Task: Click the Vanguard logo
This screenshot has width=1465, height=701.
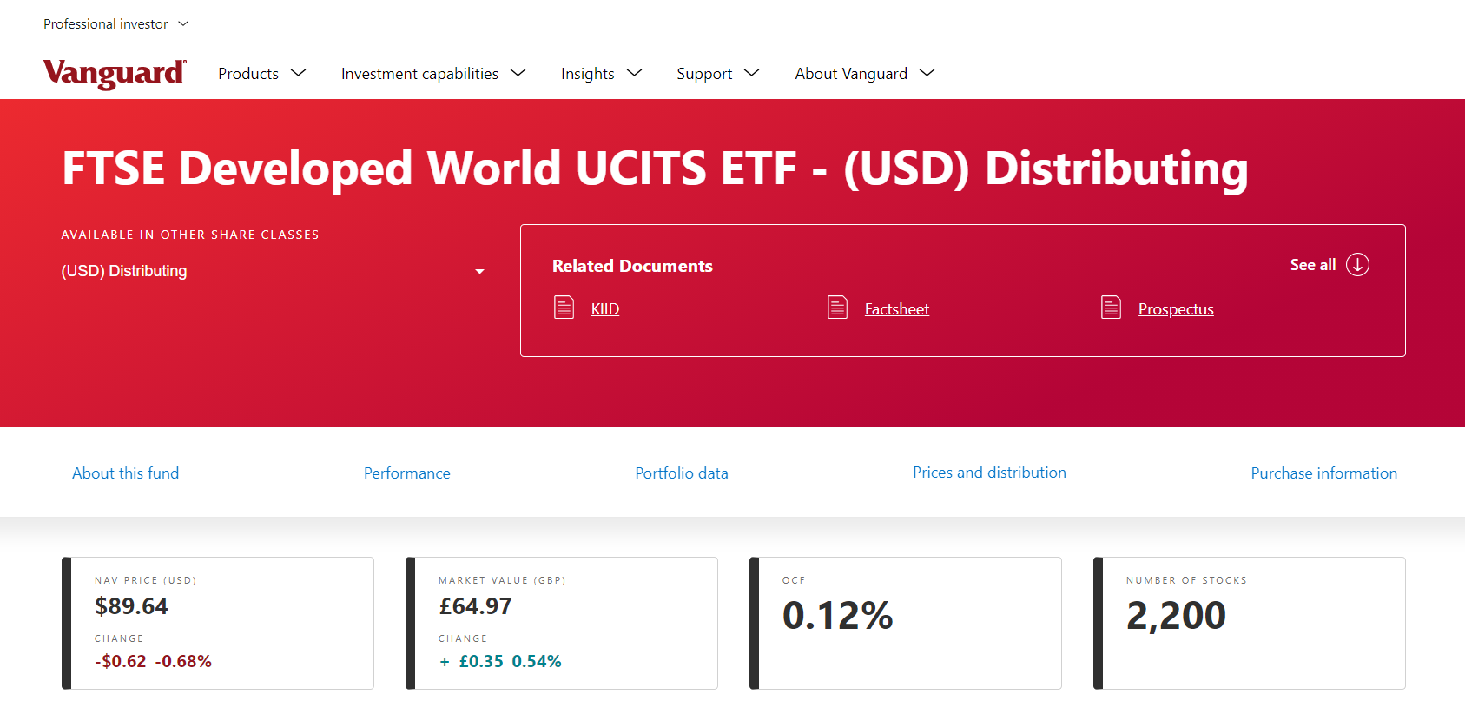Action: click(x=115, y=73)
